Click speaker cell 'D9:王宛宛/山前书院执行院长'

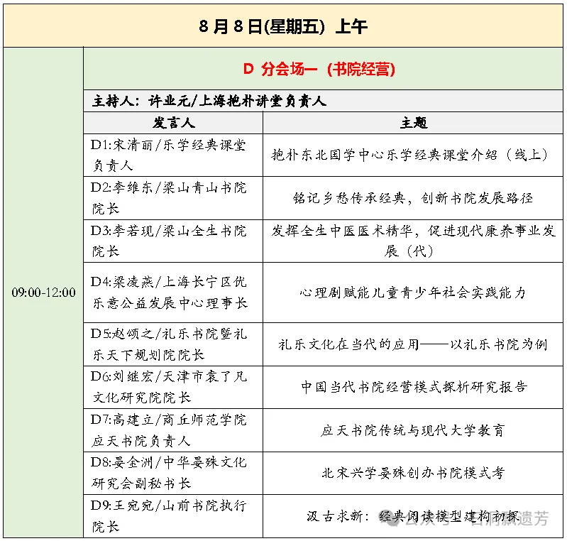pos(173,515)
